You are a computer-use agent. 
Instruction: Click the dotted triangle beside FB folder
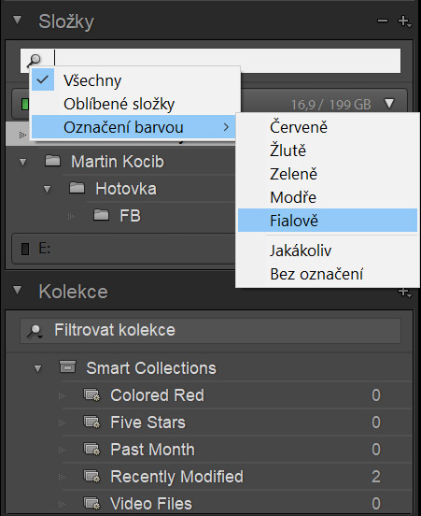[71, 217]
